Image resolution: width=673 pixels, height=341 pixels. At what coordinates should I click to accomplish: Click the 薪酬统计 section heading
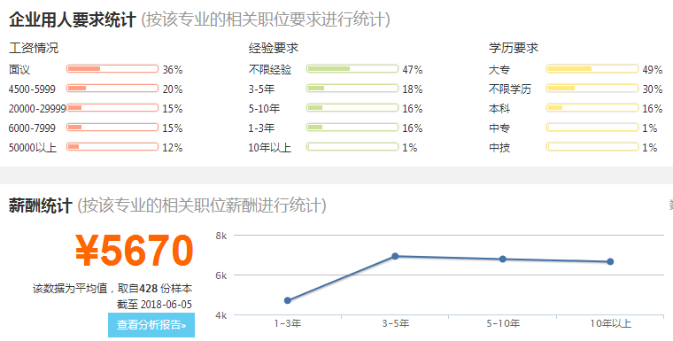tap(41, 205)
